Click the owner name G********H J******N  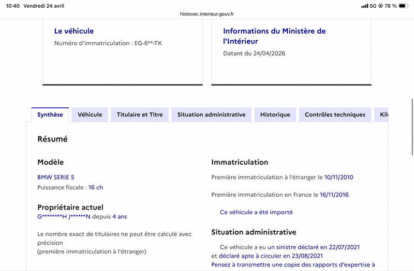click(64, 216)
